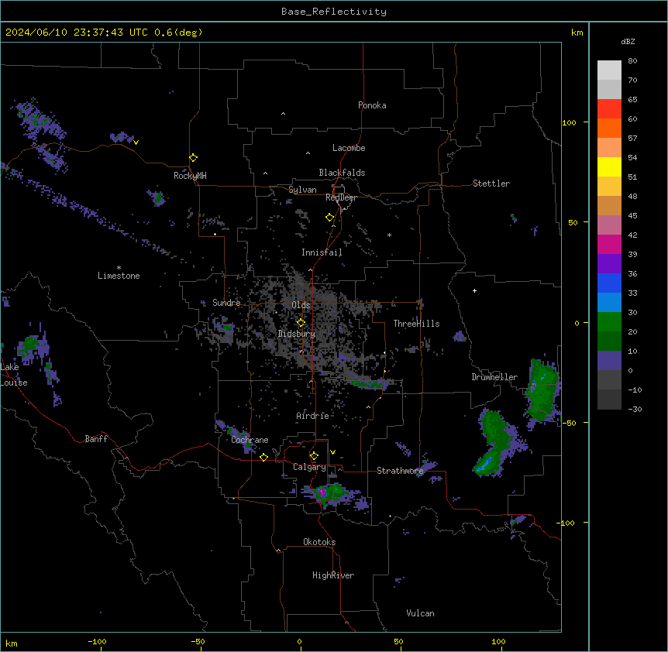Image resolution: width=668 pixels, height=652 pixels.
Task: Click the Drumheller label
Action: 494,377
